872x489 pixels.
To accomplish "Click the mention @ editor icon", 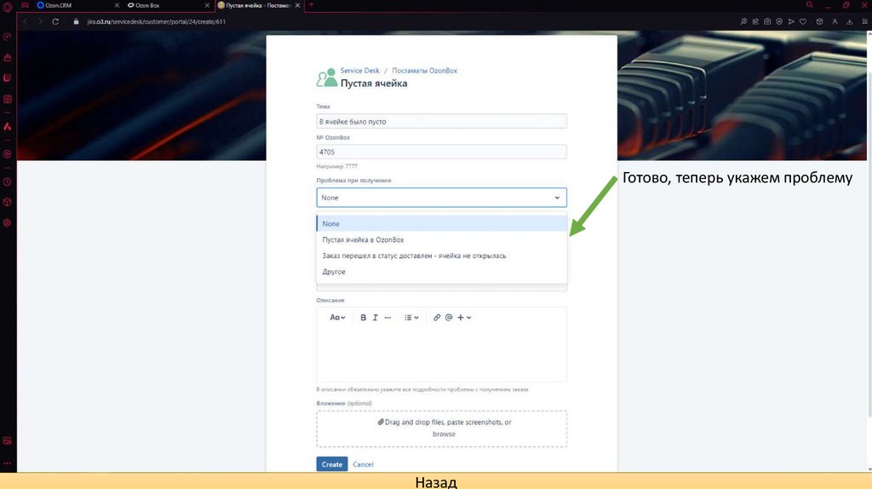I will tap(449, 318).
